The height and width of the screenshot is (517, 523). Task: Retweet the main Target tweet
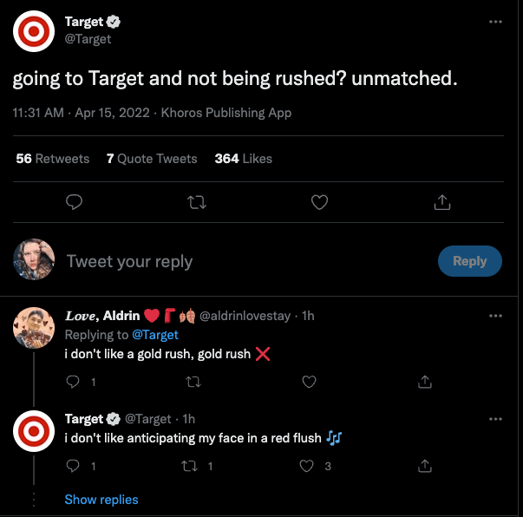[x=197, y=202]
